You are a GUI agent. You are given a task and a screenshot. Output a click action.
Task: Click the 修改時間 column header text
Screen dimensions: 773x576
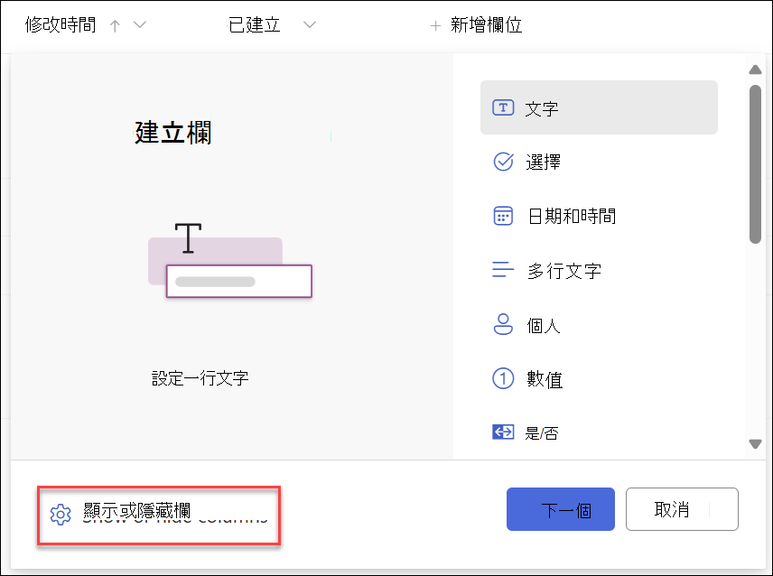(61, 24)
